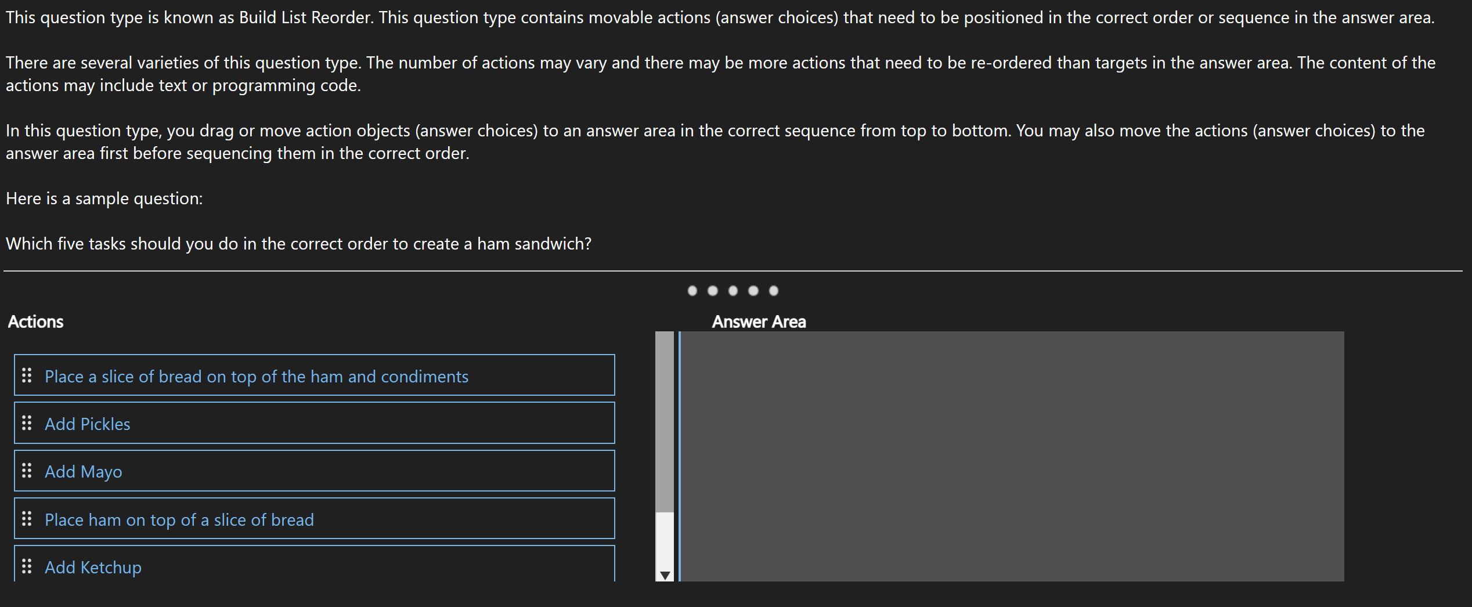Click the gray upper scrollbar track
Screen dimensions: 1472x607
click(665, 418)
